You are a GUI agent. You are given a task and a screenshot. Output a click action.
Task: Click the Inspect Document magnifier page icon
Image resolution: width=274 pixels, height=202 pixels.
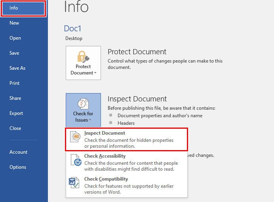click(x=75, y=137)
